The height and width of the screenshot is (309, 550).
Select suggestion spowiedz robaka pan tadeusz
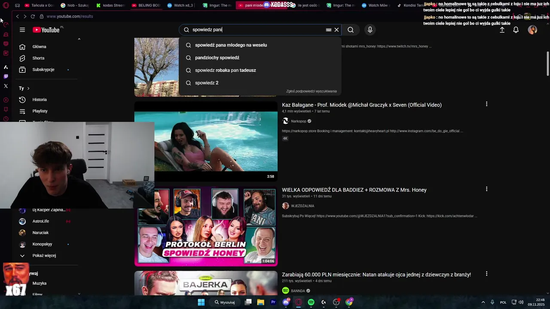click(x=260, y=70)
